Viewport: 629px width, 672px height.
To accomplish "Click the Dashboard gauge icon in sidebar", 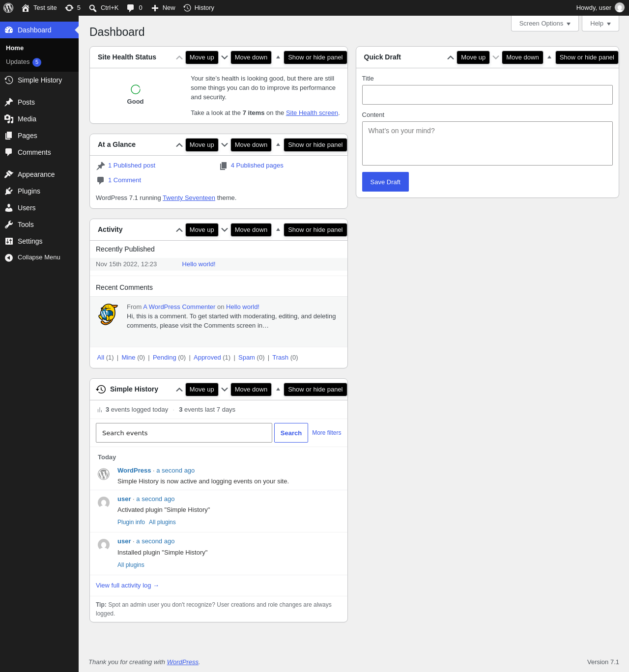I will tap(9, 30).
